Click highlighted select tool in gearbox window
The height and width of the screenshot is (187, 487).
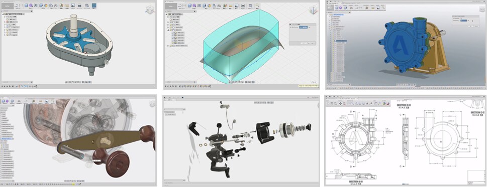[x=94, y=5]
